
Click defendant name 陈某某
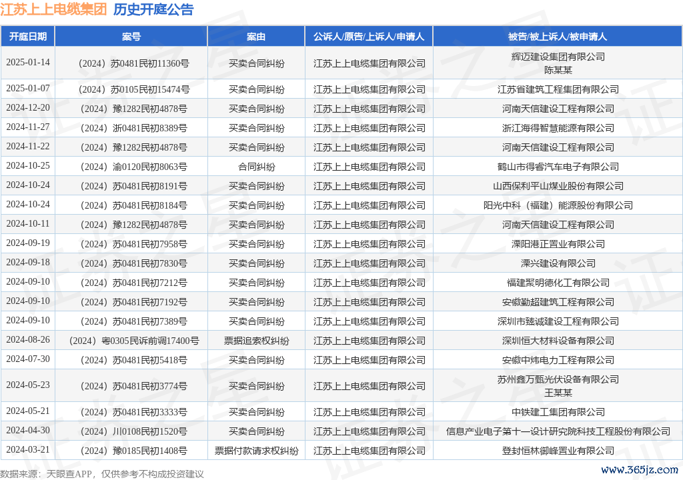coord(558,70)
